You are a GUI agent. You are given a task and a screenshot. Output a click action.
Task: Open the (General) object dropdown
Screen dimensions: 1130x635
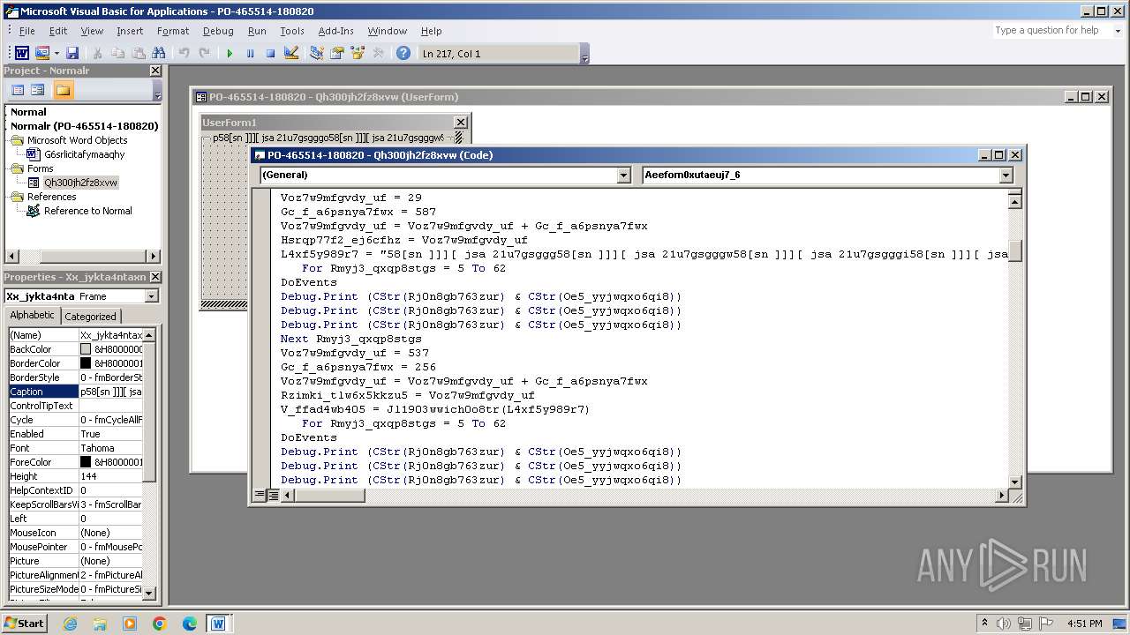[623, 175]
